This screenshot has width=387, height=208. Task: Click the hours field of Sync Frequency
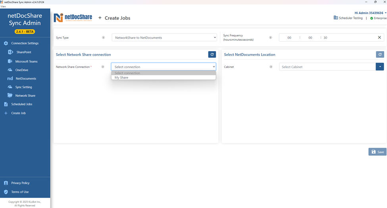[289, 38]
